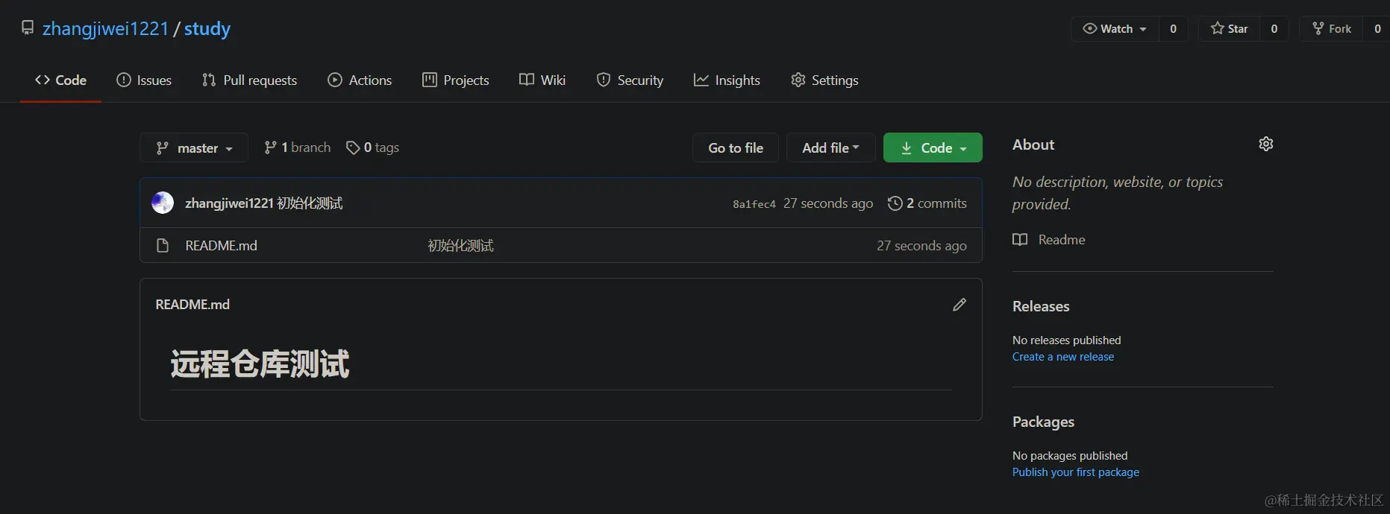Edit README with the pencil icon
The width and height of the screenshot is (1390, 514).
(x=959, y=304)
